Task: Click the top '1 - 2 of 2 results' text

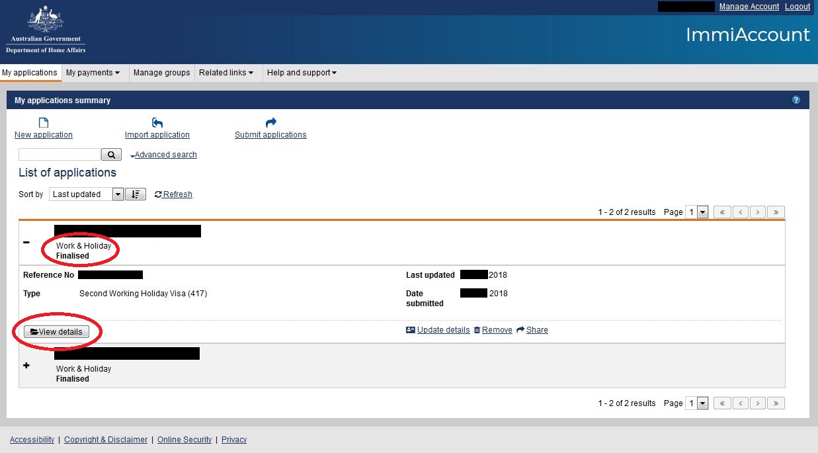Action: coord(627,212)
